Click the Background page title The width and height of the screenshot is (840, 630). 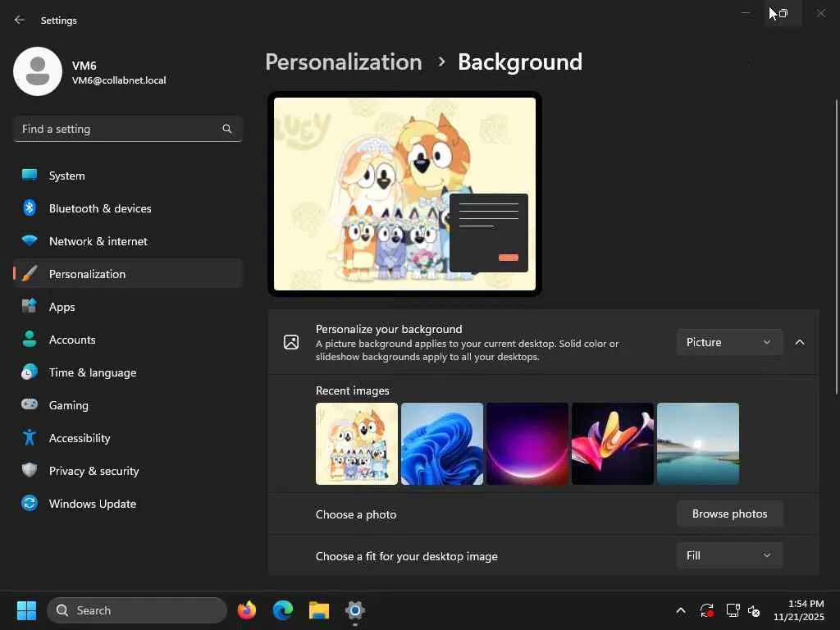click(x=519, y=62)
